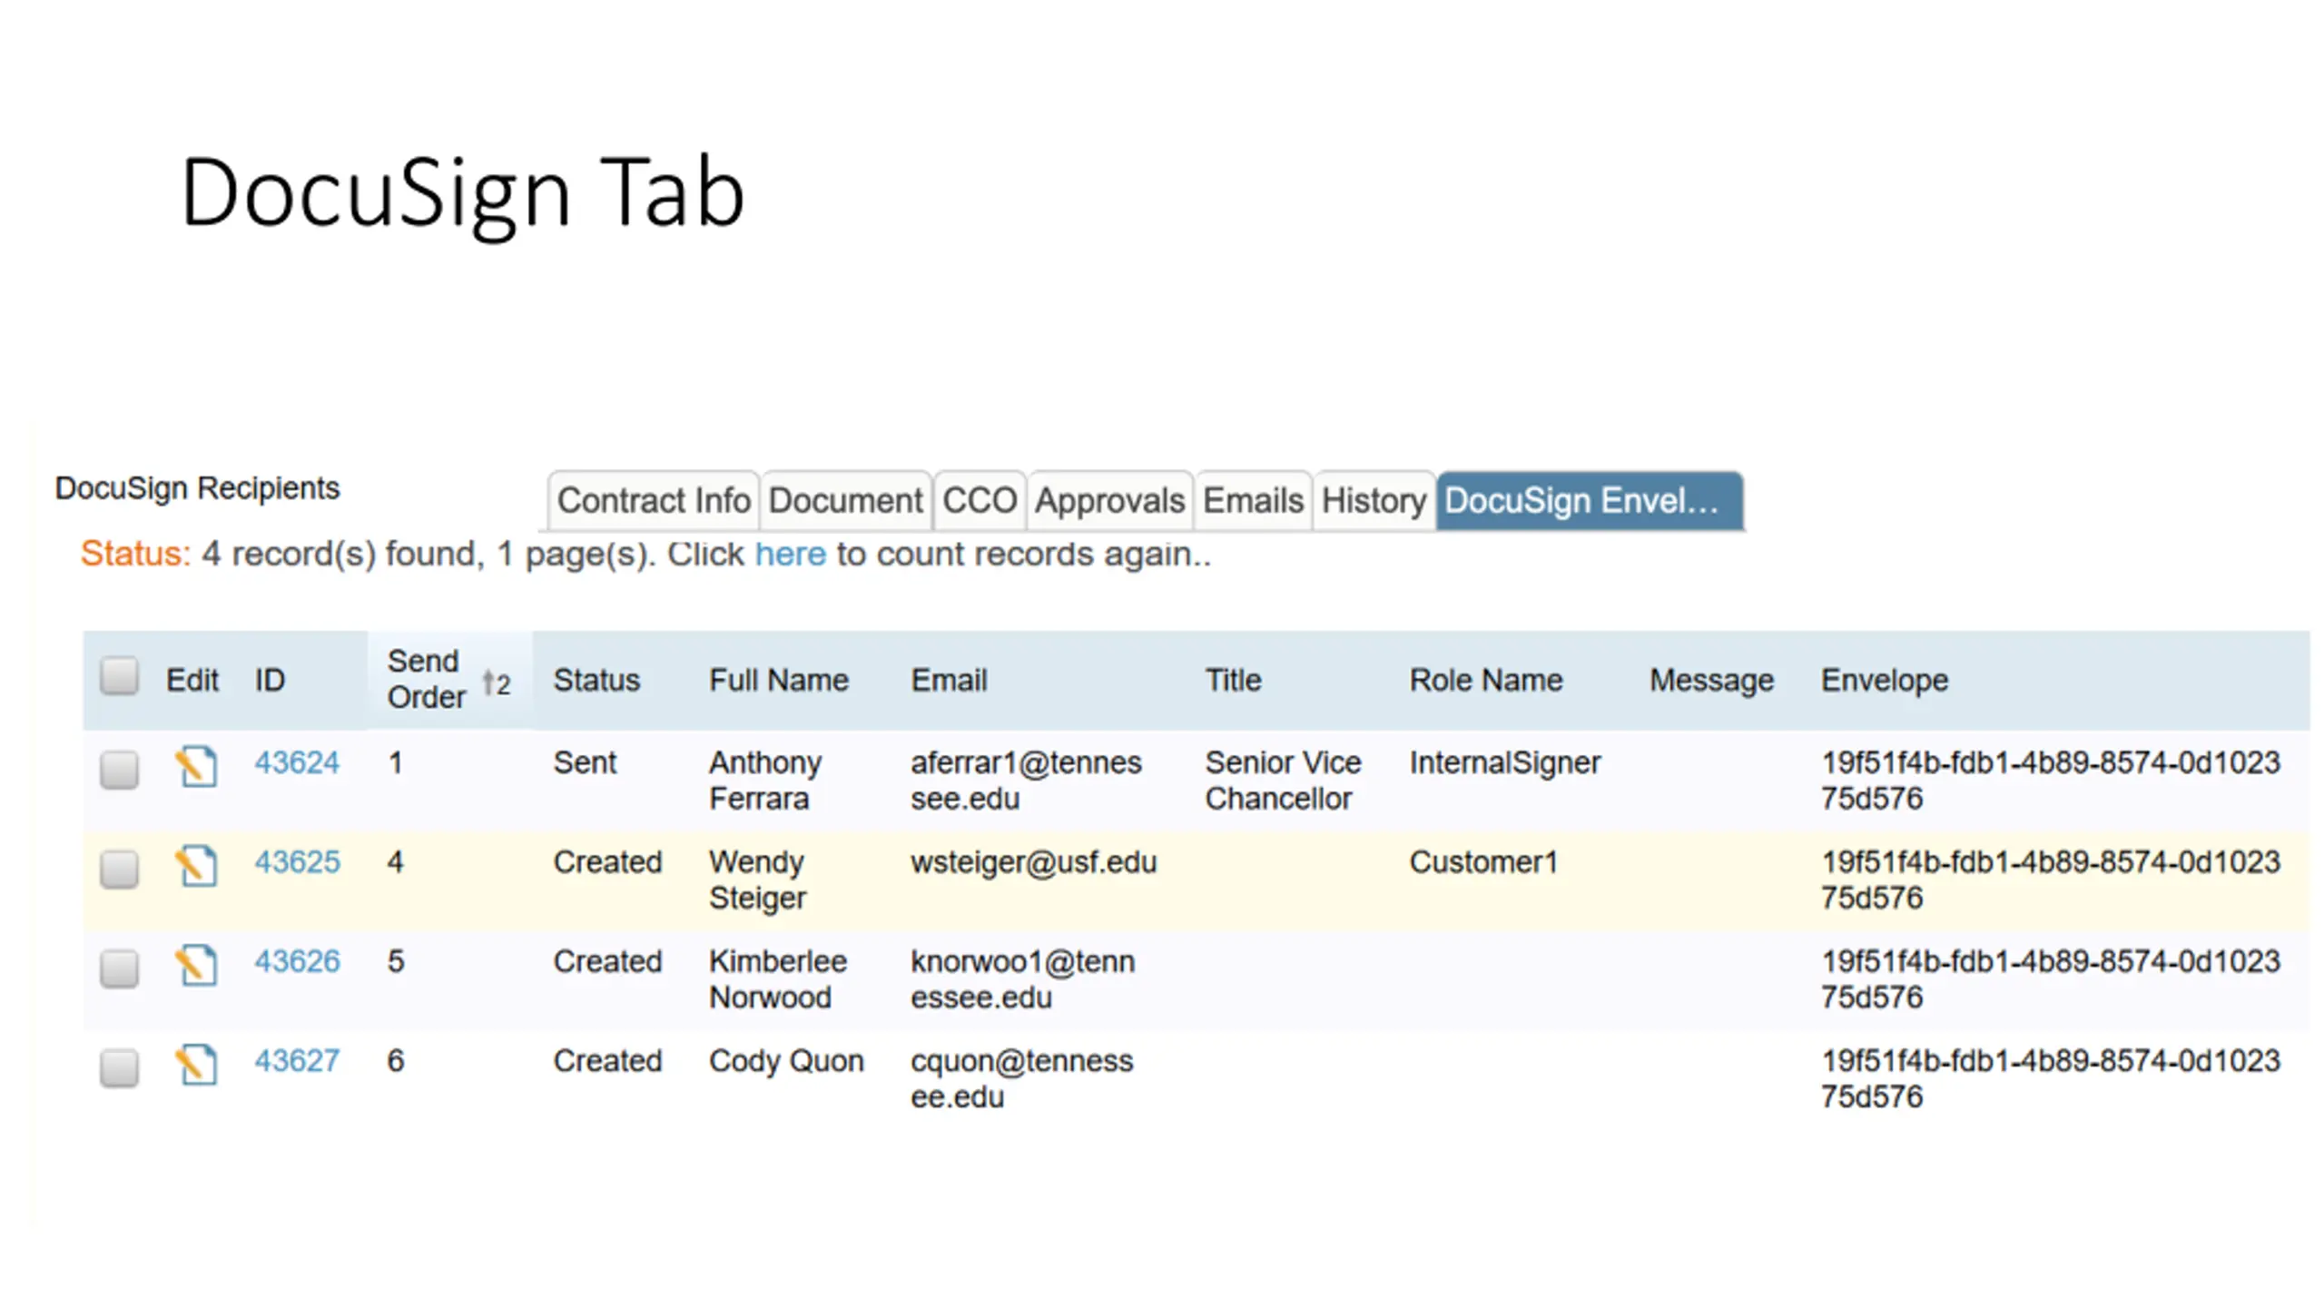Click the 'InternalSigner' role name cell
Viewport: 2324px width, 1307px height.
(x=1505, y=762)
